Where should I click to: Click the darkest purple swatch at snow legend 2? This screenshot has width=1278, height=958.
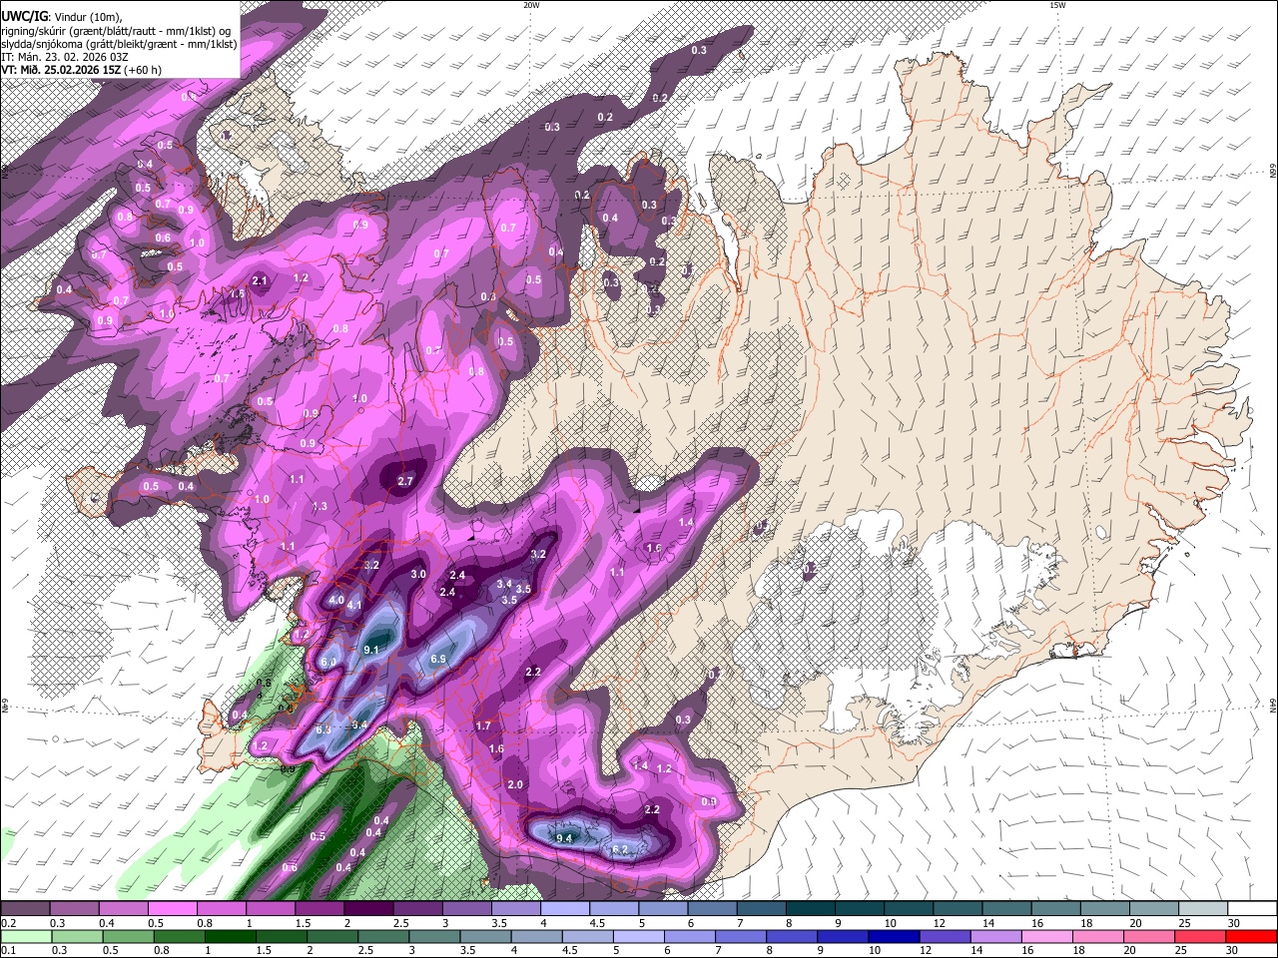pos(367,908)
